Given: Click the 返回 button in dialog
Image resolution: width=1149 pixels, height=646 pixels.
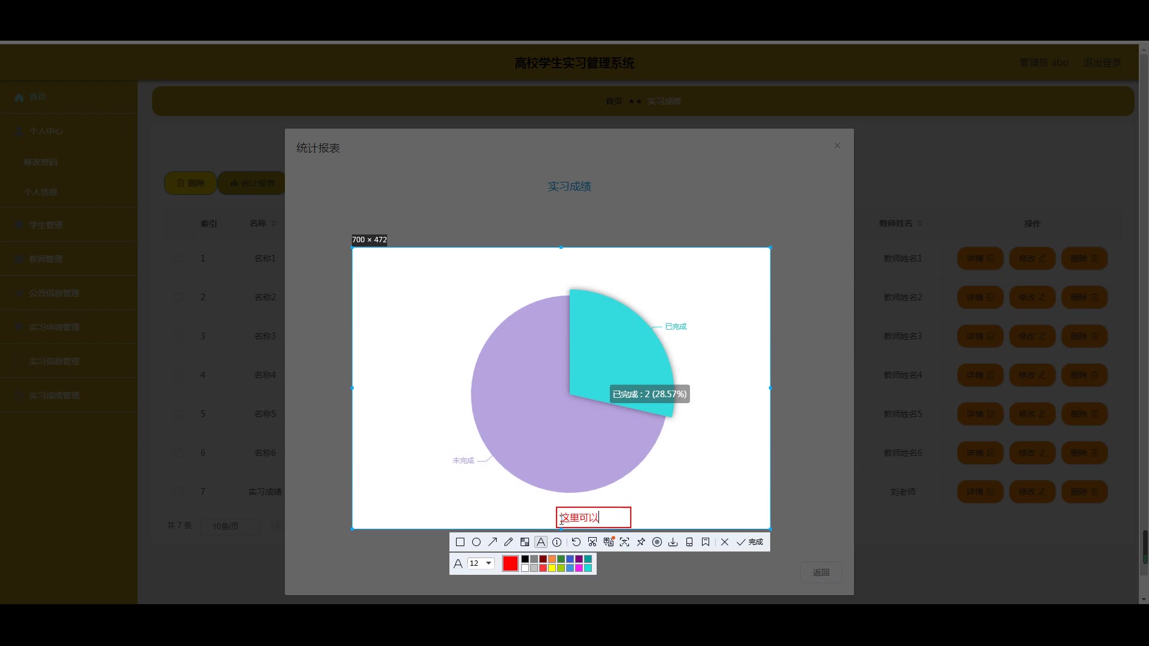Looking at the screenshot, I should [821, 572].
